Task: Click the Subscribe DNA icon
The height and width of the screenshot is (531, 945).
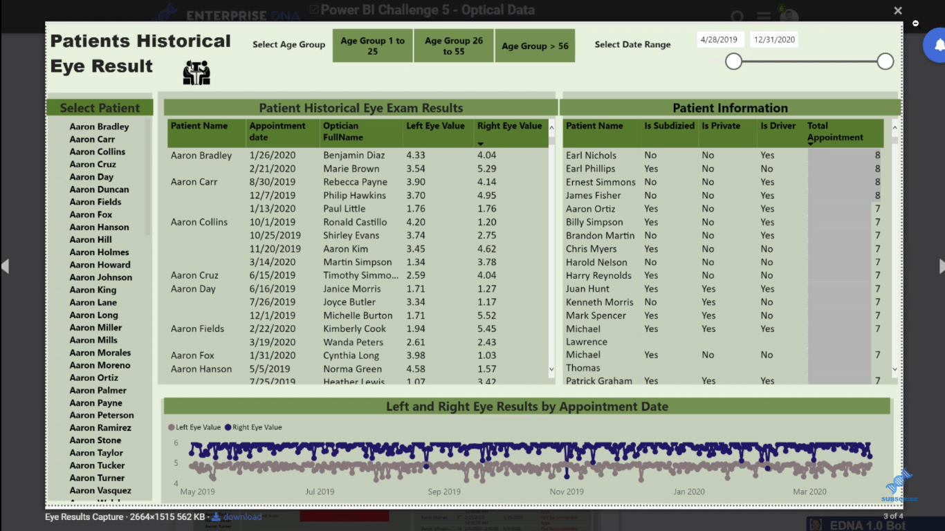Action: [899, 485]
